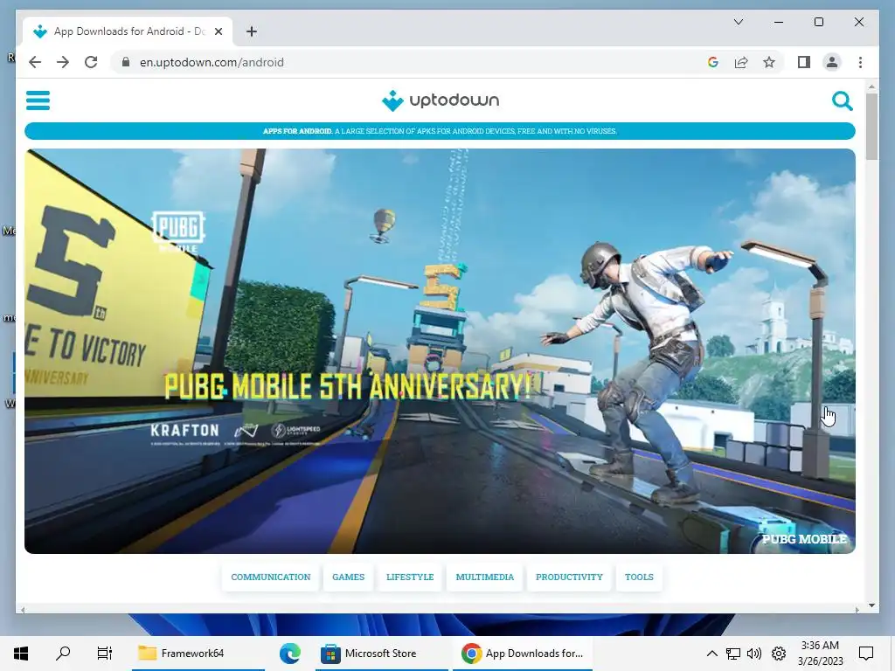
Task: Click the Google icon in the address bar
Action: [x=713, y=62]
